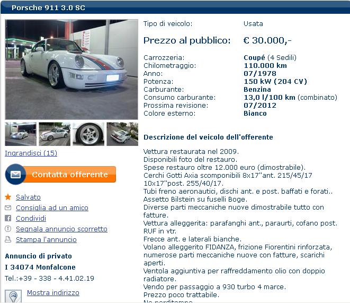The image size is (350, 303).
Task: Click the map pin icon near Mostra indirizzo
Action: coord(13,296)
